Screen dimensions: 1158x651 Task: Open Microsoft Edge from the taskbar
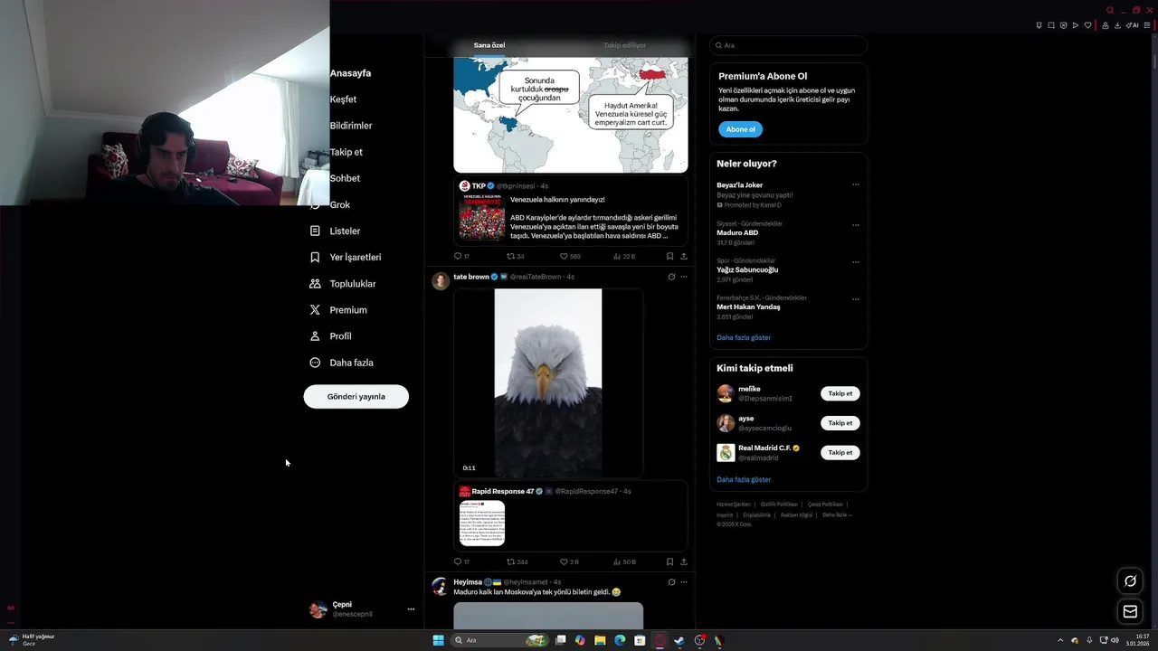(620, 640)
